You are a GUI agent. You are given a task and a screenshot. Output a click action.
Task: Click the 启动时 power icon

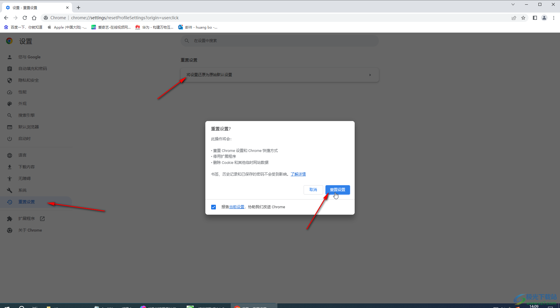click(10, 139)
